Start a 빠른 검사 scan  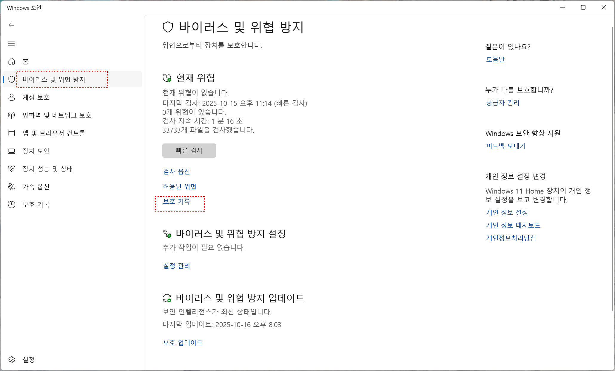[189, 151]
